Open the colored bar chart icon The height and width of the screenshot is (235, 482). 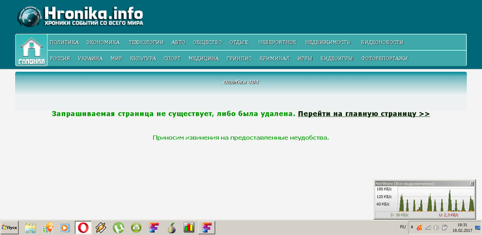pyautogui.click(x=189, y=228)
